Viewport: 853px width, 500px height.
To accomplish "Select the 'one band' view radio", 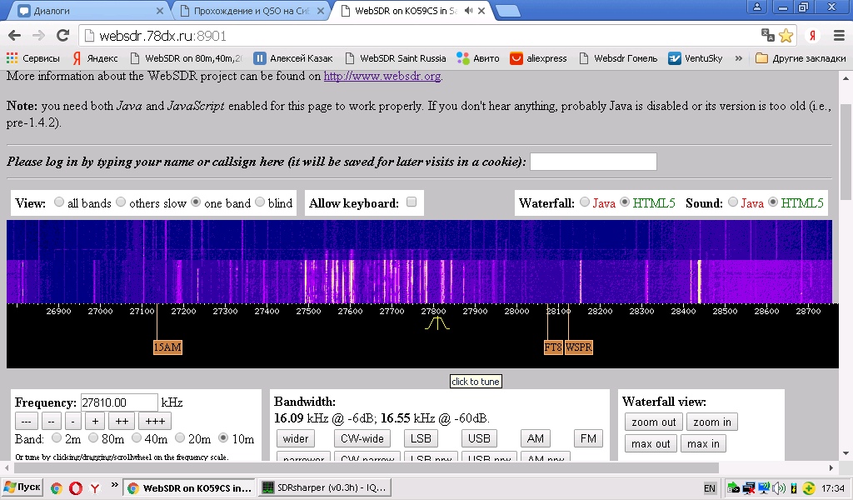I will click(x=196, y=202).
